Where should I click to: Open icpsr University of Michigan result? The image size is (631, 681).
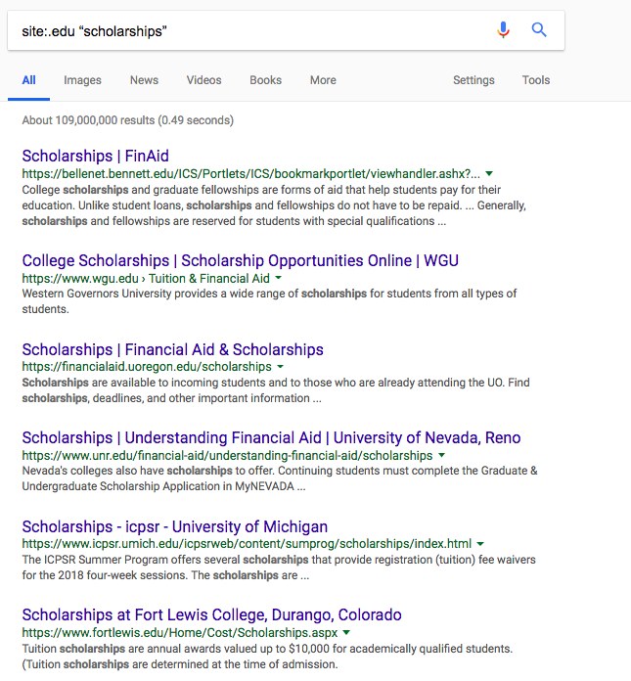(174, 526)
